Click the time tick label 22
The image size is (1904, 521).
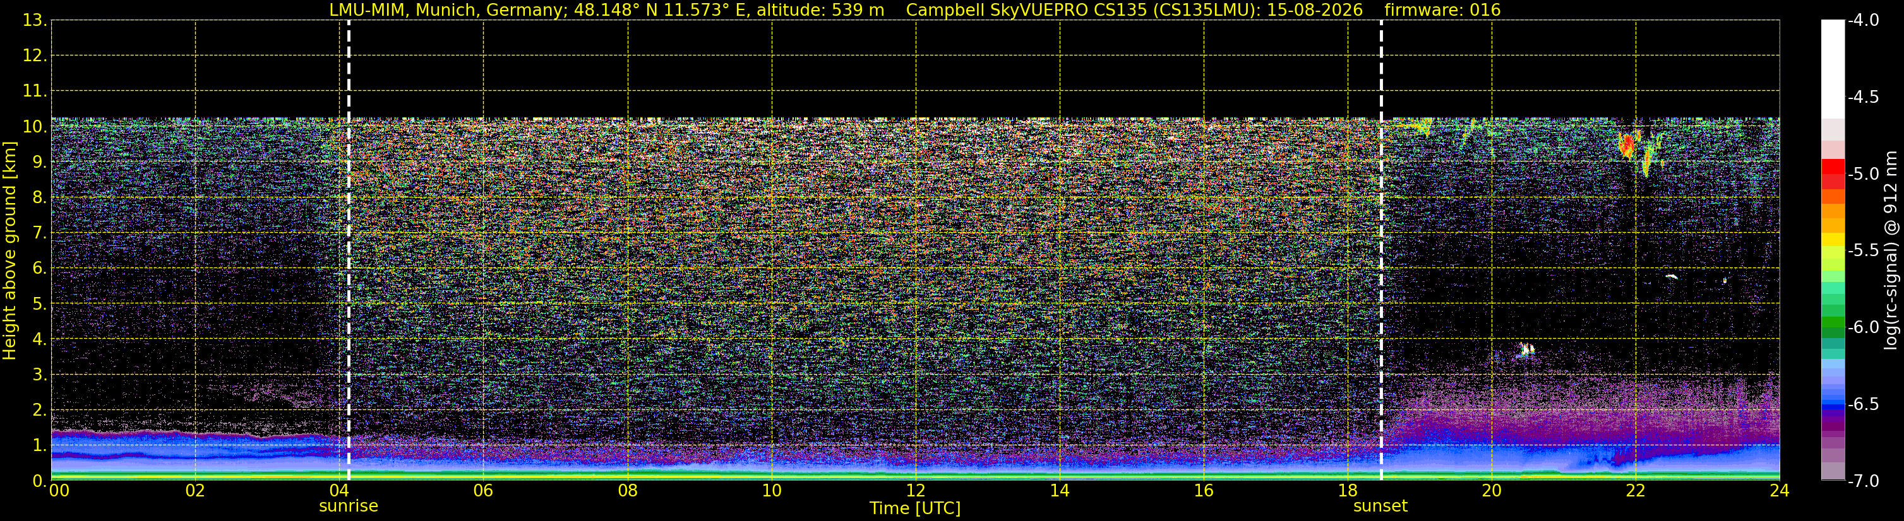tap(1636, 491)
